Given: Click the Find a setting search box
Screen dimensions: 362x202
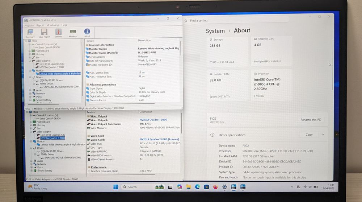Looking at the screenshot, I should pyautogui.click(x=237, y=21).
